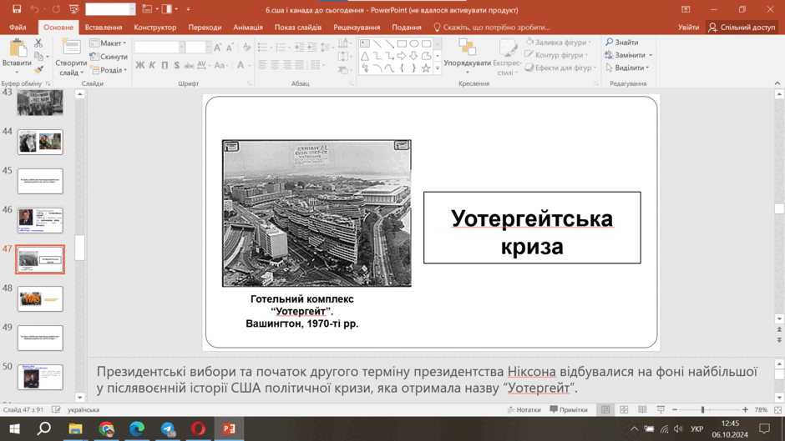Click the Format Painter brush icon
This screenshot has width=785, height=441.
38,69
